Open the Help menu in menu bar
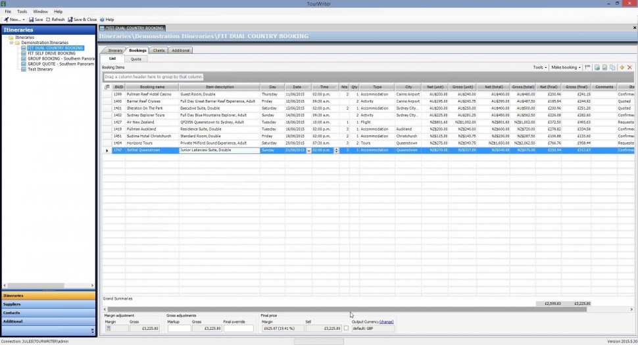Screen dimensions: 638x345 click(58, 11)
